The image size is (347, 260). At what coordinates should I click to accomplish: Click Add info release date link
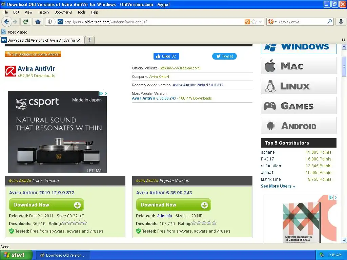(x=164, y=216)
